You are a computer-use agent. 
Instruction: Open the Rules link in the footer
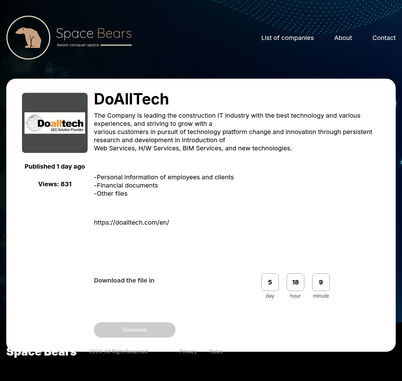point(216,351)
